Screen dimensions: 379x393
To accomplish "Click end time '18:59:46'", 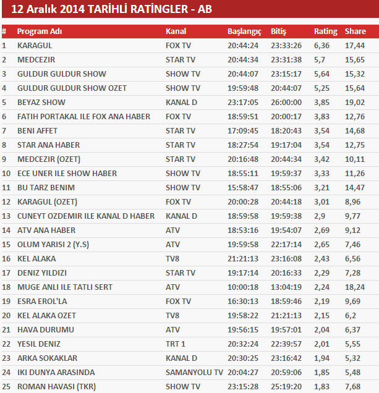I will coord(286,302).
